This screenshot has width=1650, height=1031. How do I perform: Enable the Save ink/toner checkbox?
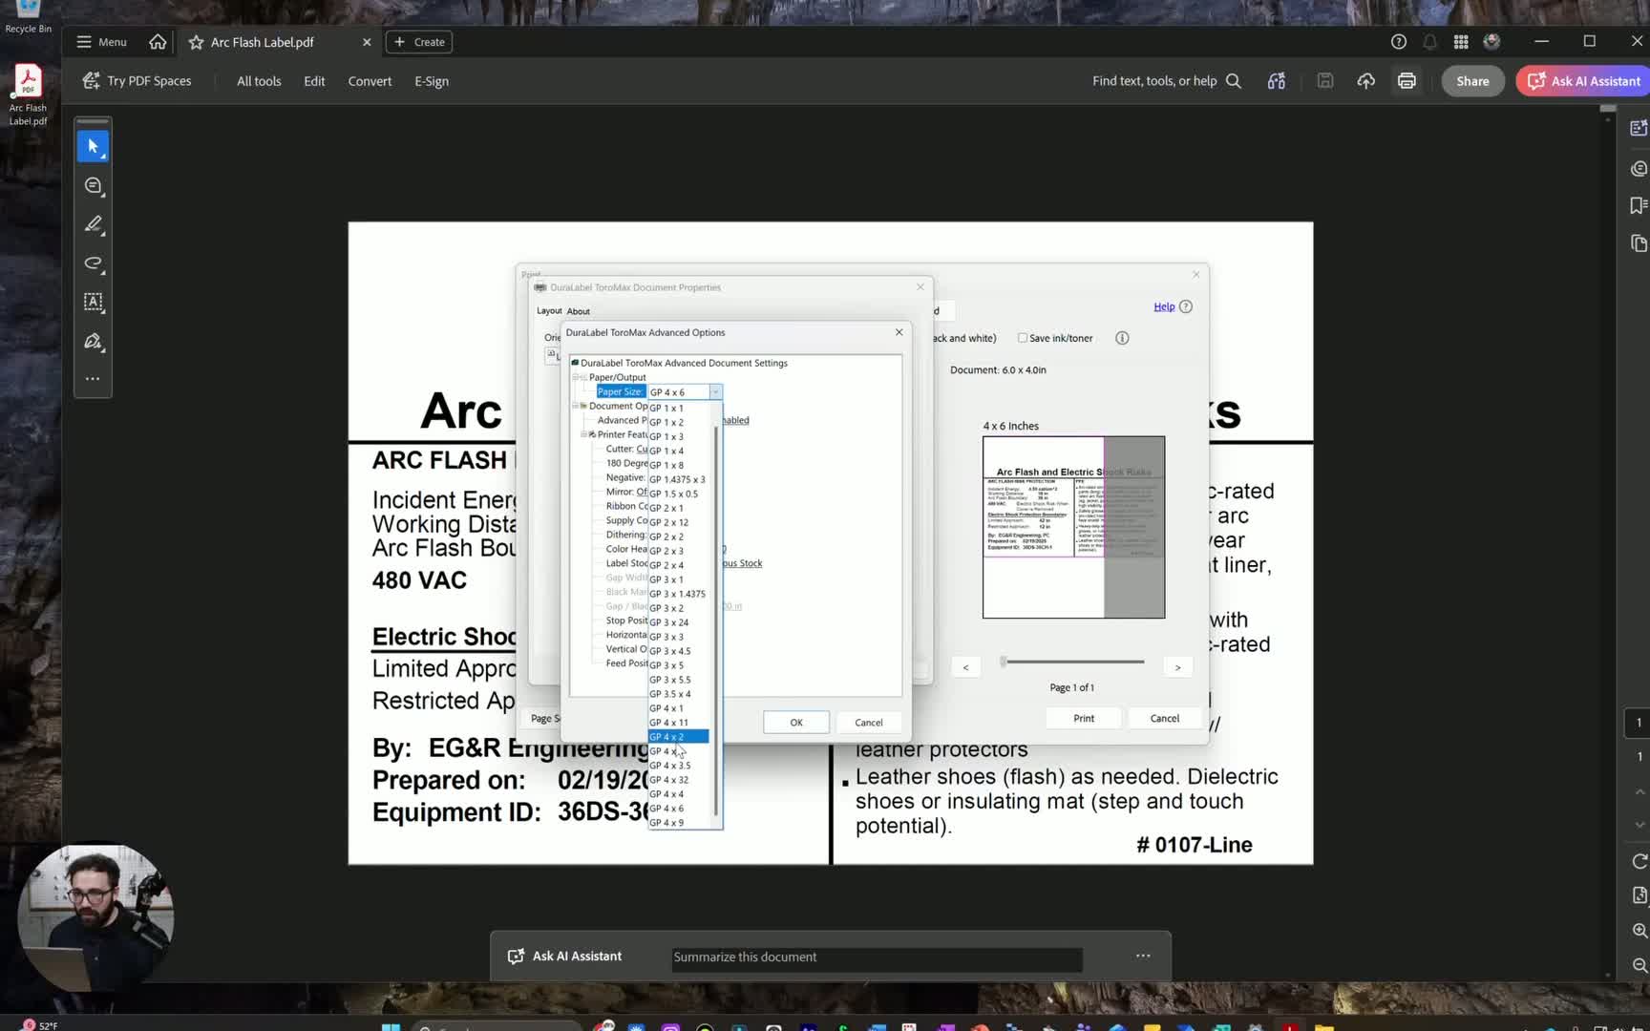(x=1023, y=338)
